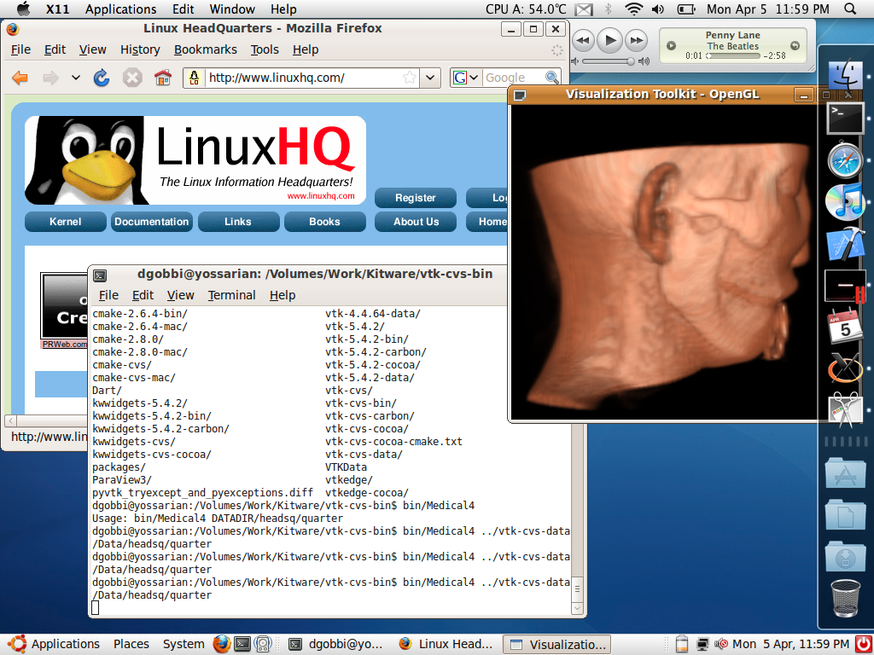Switch to dgobbi@yo... terminal taskbar entry
874x655 pixels.
pos(336,645)
